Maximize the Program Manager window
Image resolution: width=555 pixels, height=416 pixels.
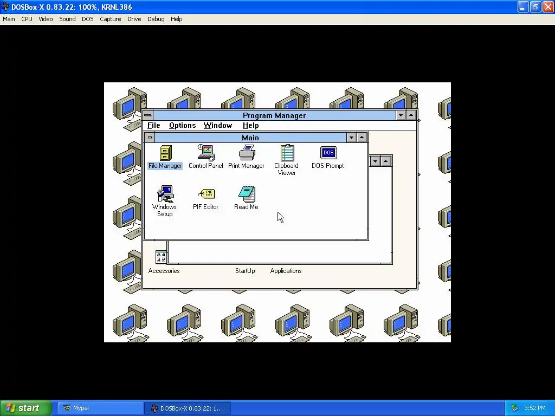coord(411,115)
